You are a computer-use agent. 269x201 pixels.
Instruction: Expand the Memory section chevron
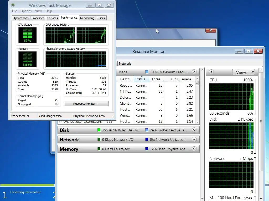[x=194, y=149]
